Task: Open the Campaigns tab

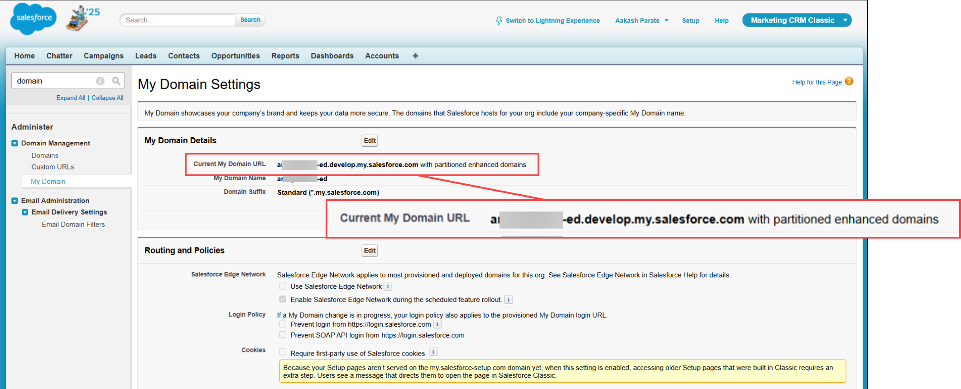Action: coord(104,56)
